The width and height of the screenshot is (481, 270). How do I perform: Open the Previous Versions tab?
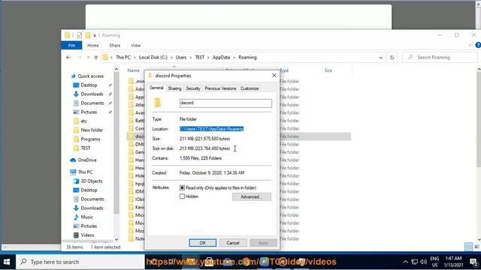tap(220, 88)
